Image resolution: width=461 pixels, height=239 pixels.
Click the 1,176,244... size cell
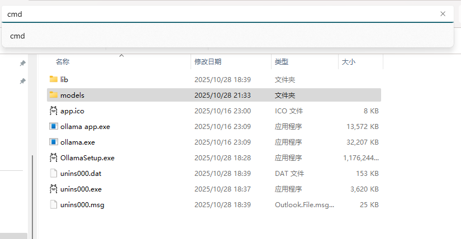click(x=361, y=158)
